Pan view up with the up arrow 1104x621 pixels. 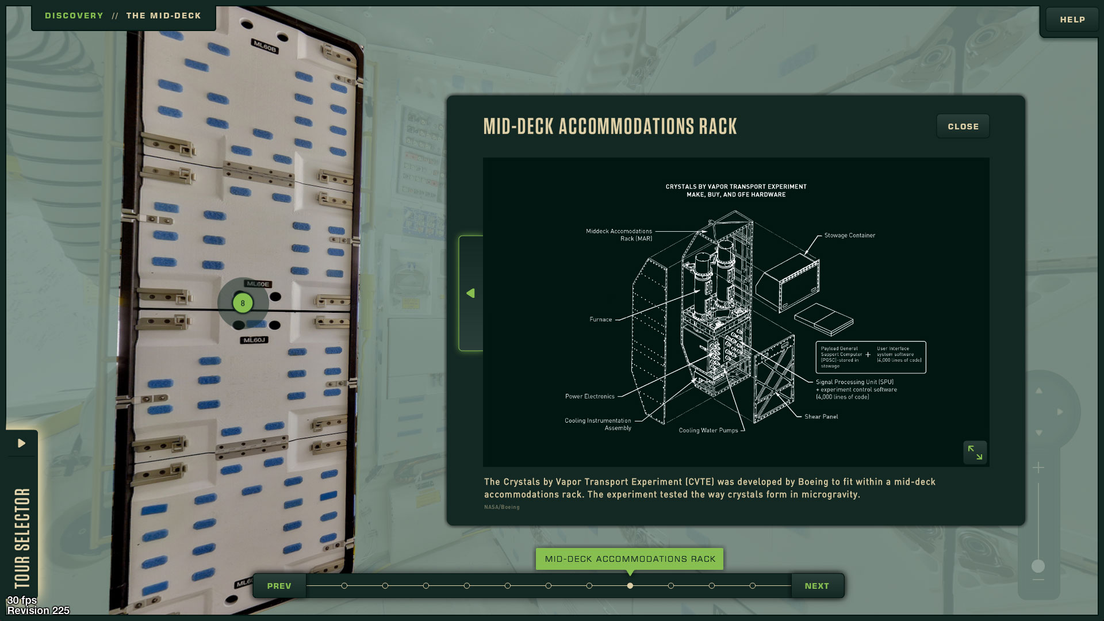click(1038, 391)
